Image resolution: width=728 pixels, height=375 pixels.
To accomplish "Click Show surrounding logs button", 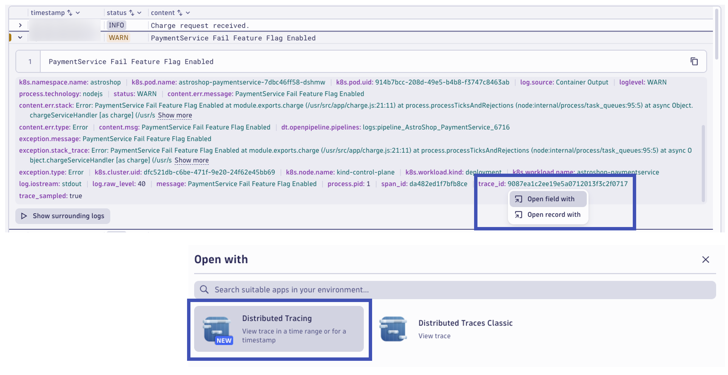I will (63, 216).
